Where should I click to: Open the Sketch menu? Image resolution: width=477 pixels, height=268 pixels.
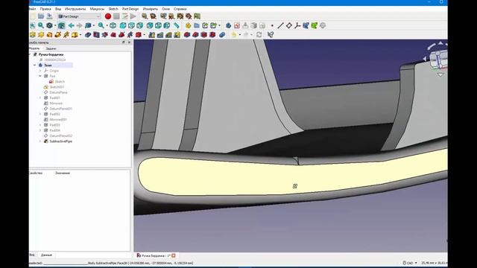click(x=113, y=9)
